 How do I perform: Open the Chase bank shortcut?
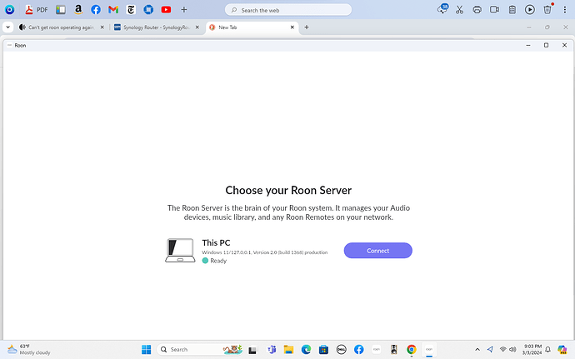click(148, 10)
